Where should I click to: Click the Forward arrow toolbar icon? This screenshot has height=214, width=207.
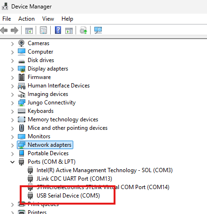(x=15, y=30)
